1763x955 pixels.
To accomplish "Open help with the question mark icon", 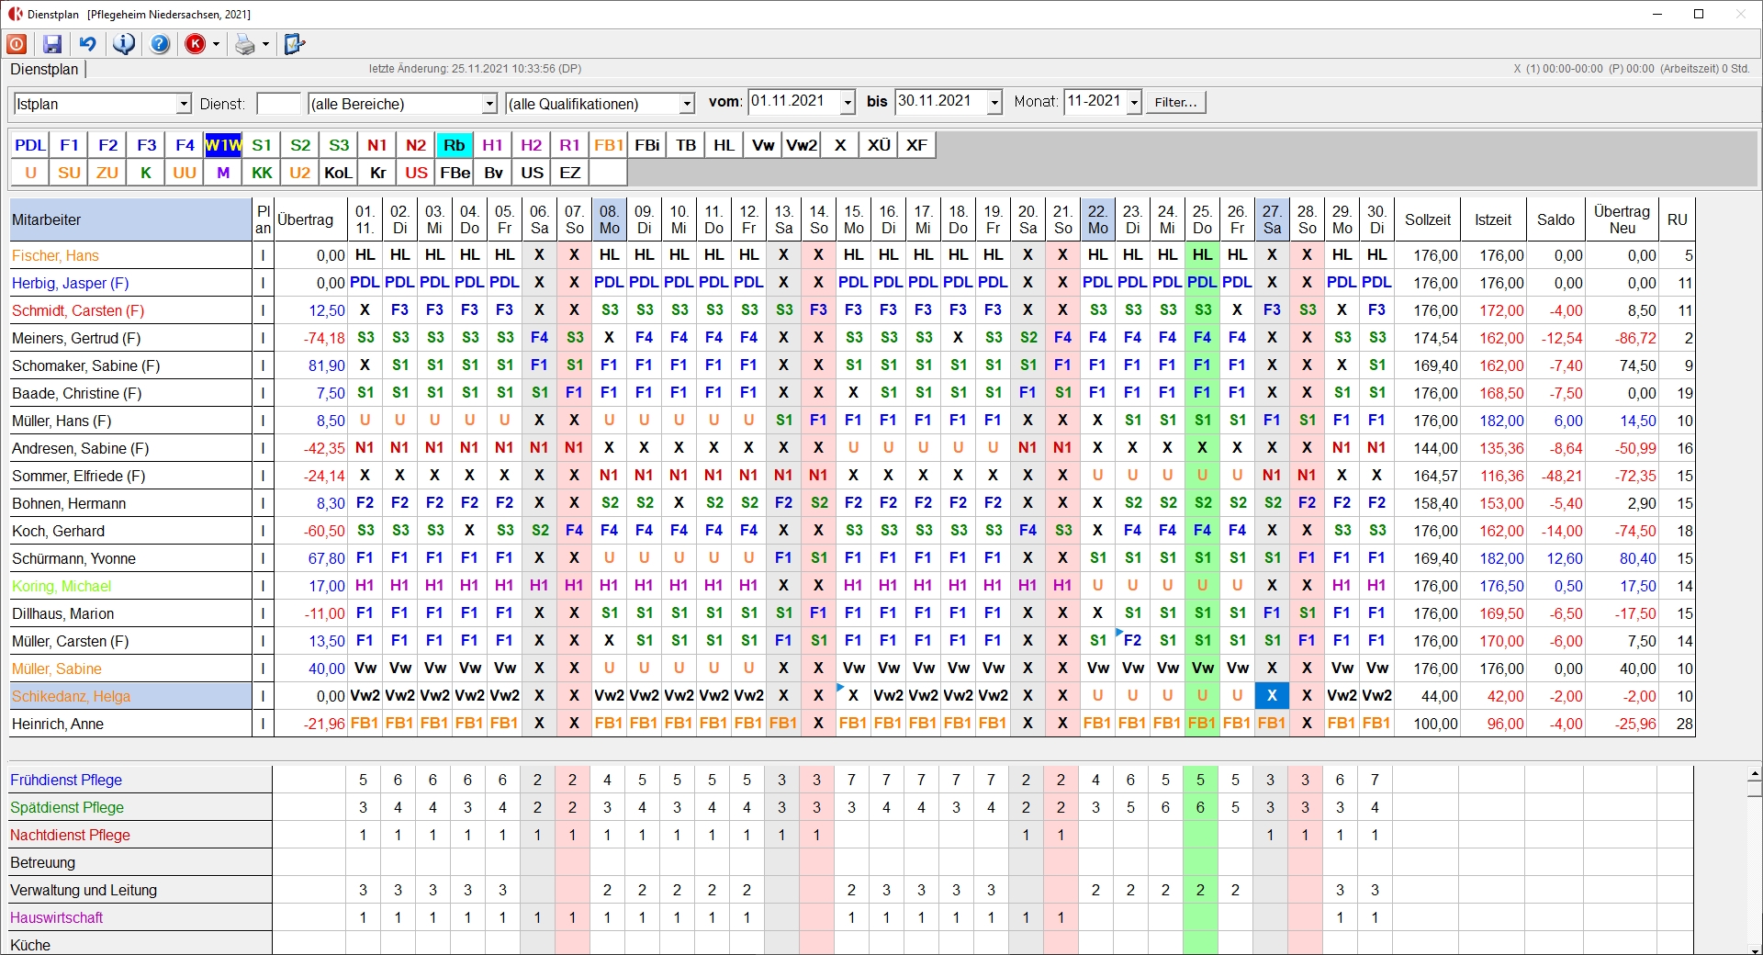I will [x=160, y=44].
